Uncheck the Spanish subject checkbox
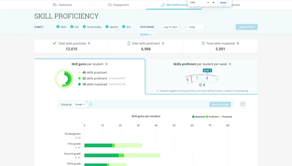 (107, 27)
